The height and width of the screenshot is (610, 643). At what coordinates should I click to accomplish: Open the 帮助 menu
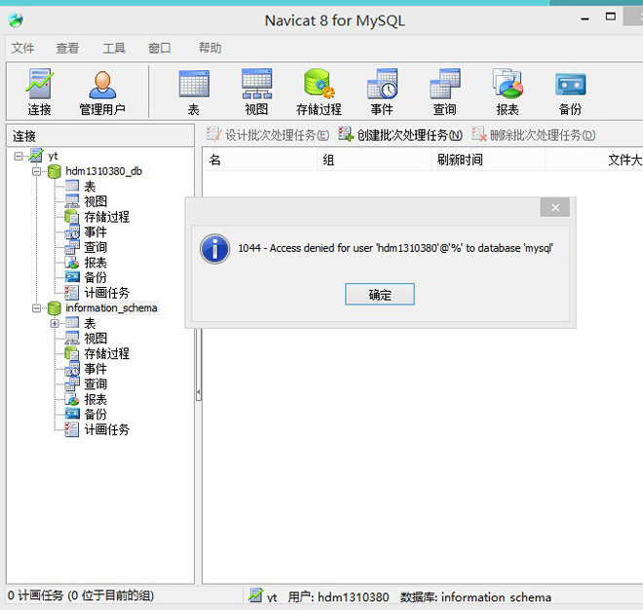pos(210,49)
